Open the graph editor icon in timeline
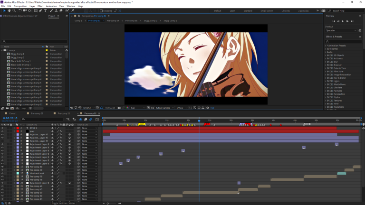 click(97, 119)
